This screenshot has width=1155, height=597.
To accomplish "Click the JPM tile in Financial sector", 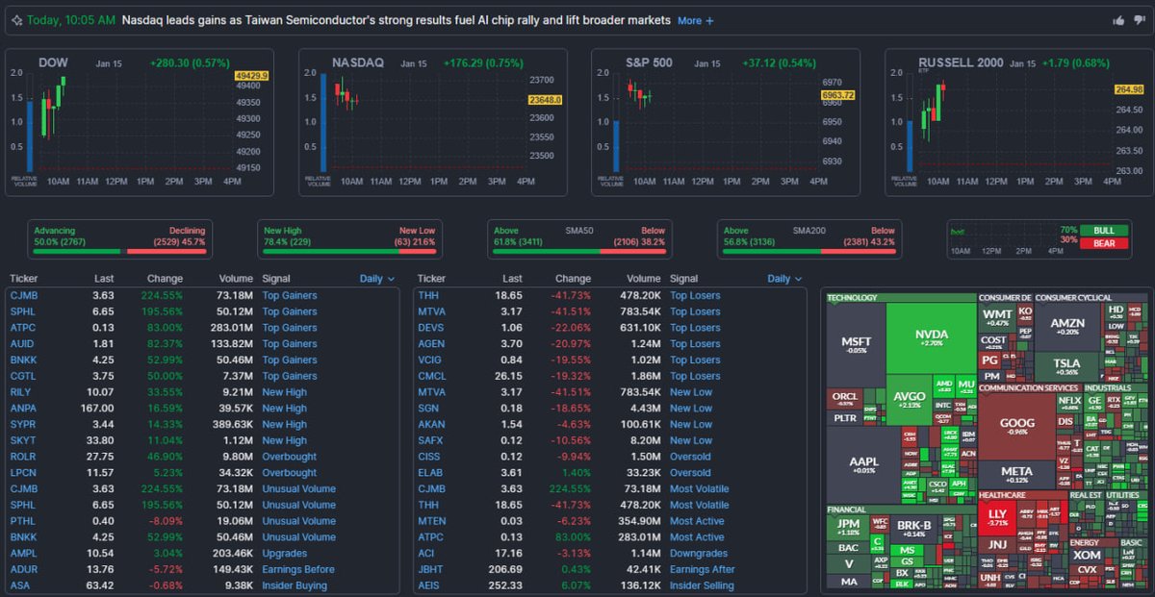I will tap(848, 526).
